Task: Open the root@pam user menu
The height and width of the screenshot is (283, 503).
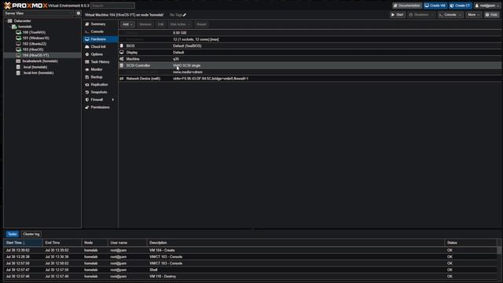Action: pos(487,6)
